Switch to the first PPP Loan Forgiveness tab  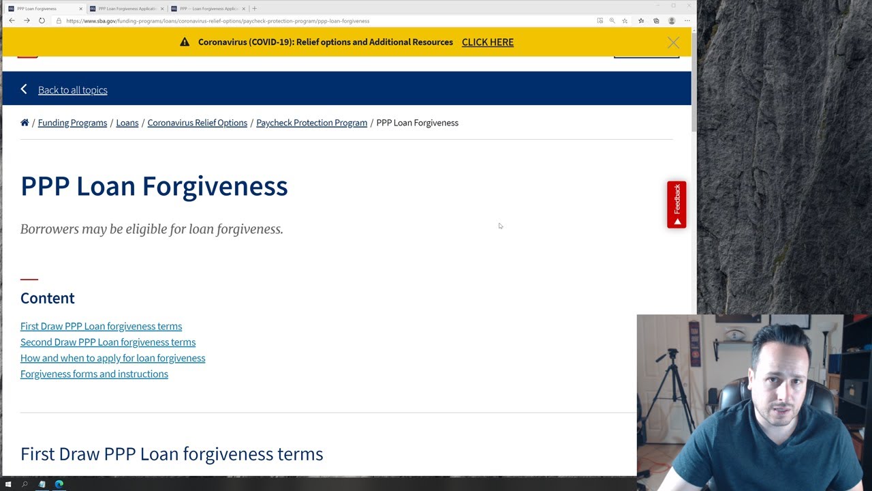point(44,9)
